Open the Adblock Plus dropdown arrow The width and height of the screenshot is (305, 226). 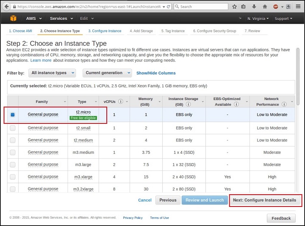[x=282, y=7]
